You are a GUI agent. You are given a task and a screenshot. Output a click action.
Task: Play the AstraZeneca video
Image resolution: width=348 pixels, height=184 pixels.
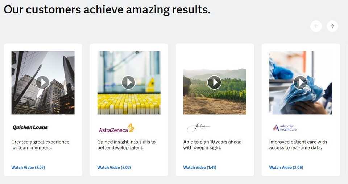coord(128,82)
